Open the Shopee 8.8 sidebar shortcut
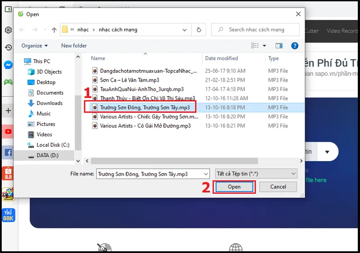Screen dimensions: 360x253 point(8,173)
